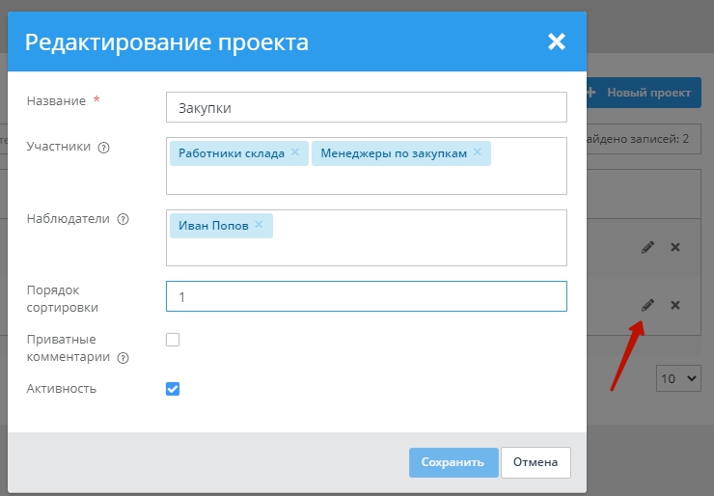
Task: Click the pencil edit icon the arrow points to
Action: 647,305
